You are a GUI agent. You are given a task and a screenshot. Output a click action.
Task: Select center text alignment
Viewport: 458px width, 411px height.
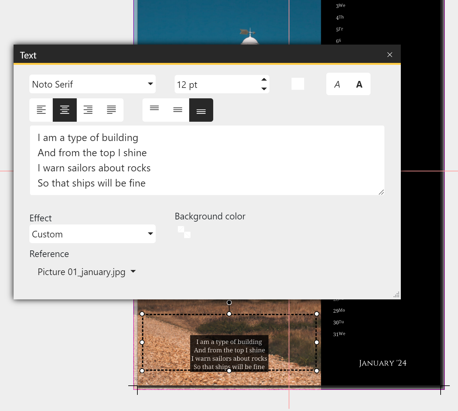point(64,110)
